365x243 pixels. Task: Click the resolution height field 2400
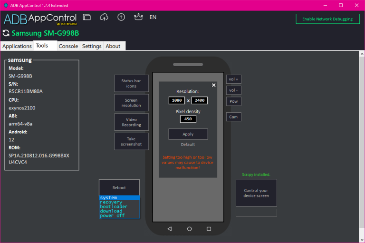click(200, 100)
